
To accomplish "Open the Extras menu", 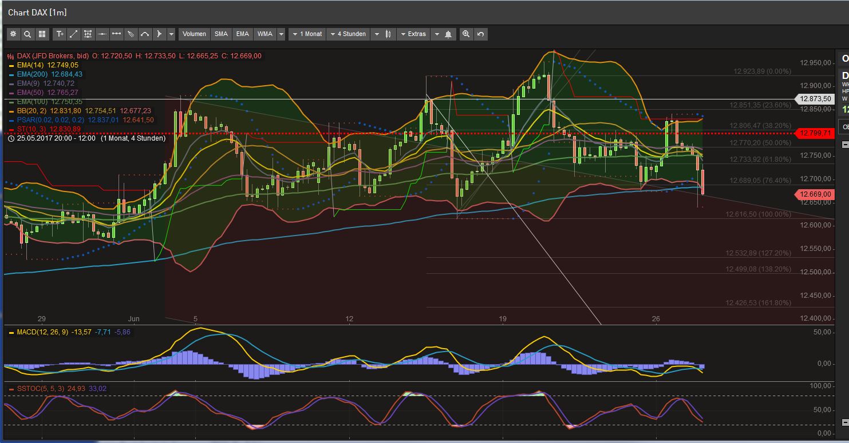I will coord(413,34).
